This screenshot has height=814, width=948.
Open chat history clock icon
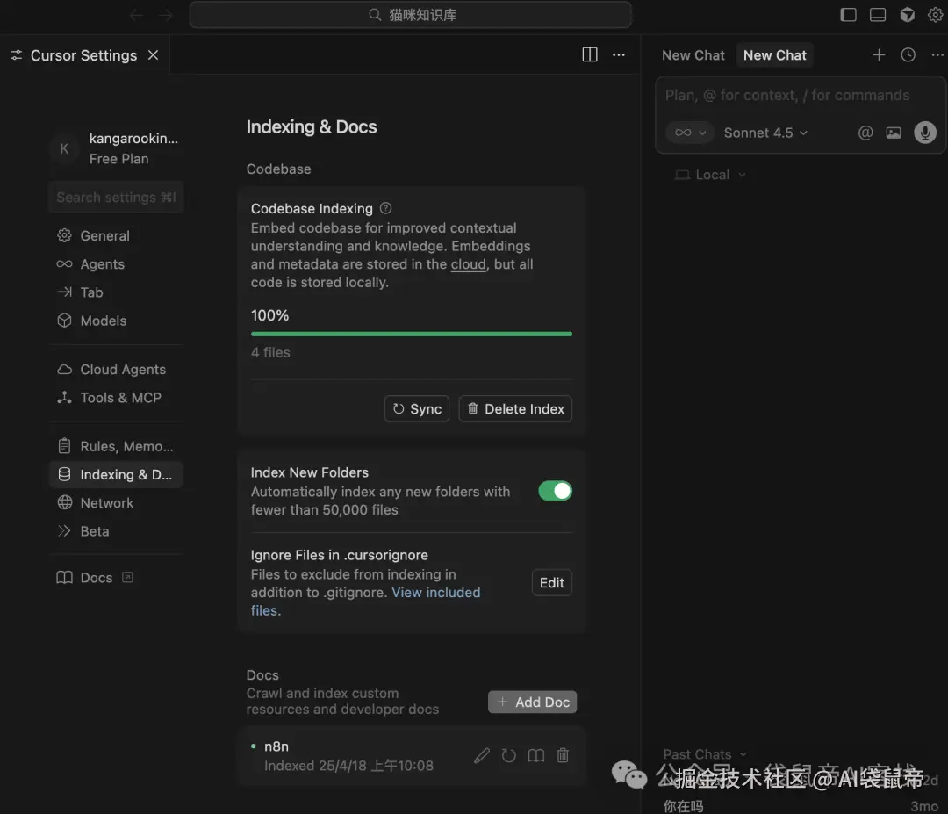[x=908, y=54]
